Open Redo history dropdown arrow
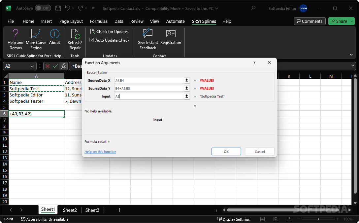This screenshot has height=223, width=359. point(86,8)
